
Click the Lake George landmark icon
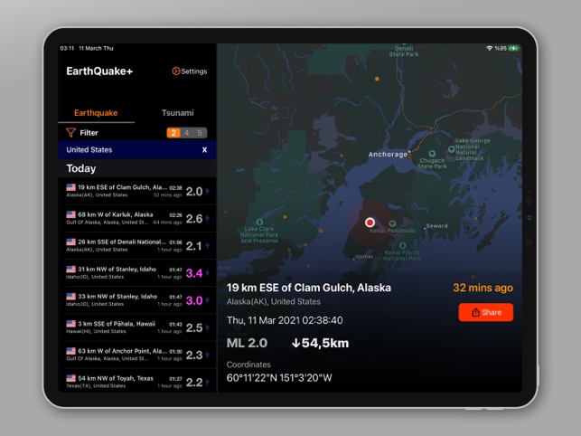click(451, 149)
